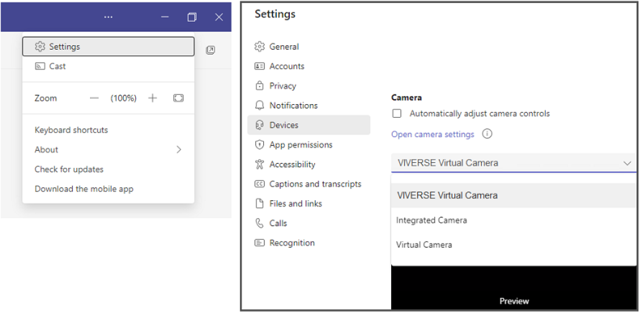Screen dimensions: 640x313
Task: Click the Settings gear icon in menu
Action: point(40,46)
